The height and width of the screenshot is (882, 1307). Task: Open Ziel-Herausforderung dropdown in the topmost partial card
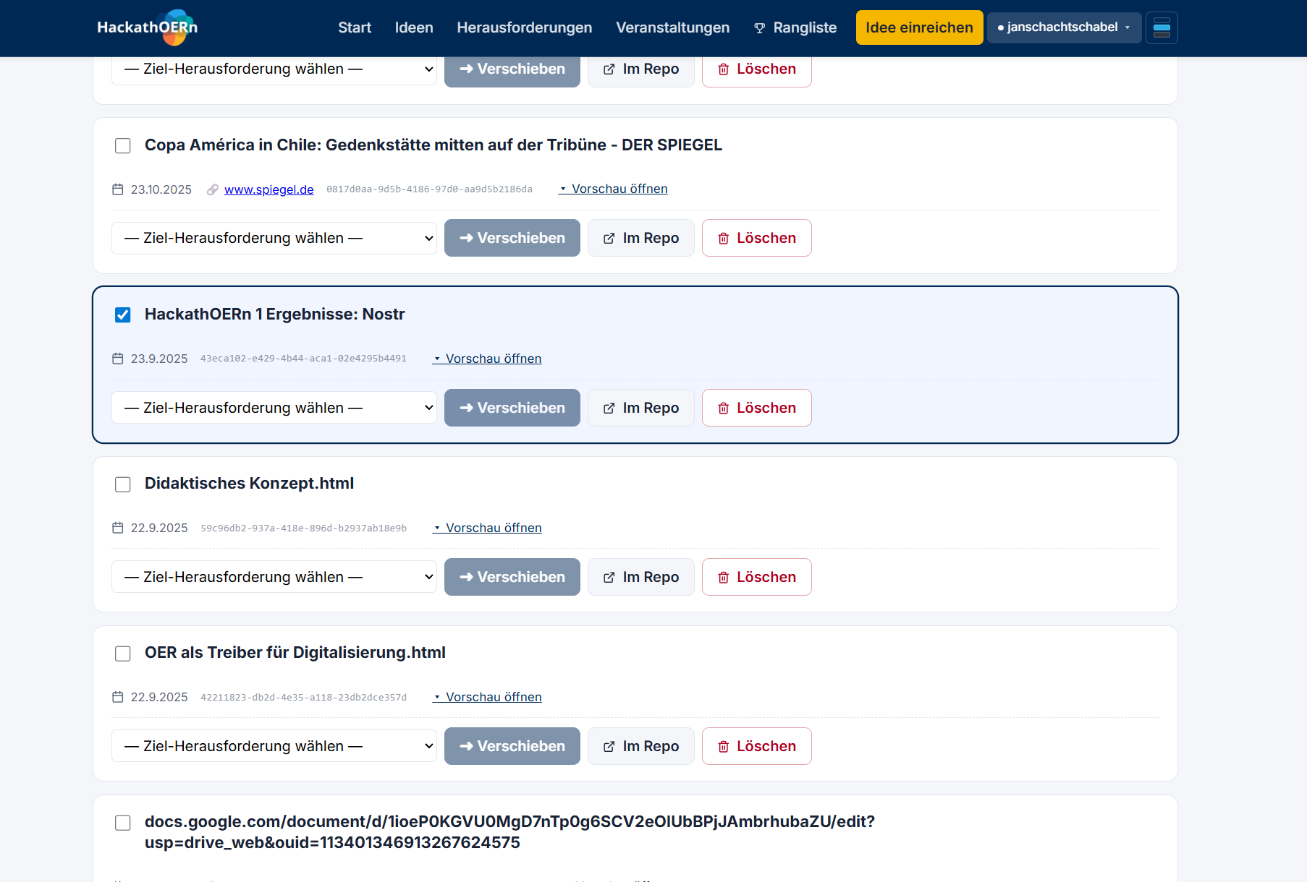274,69
